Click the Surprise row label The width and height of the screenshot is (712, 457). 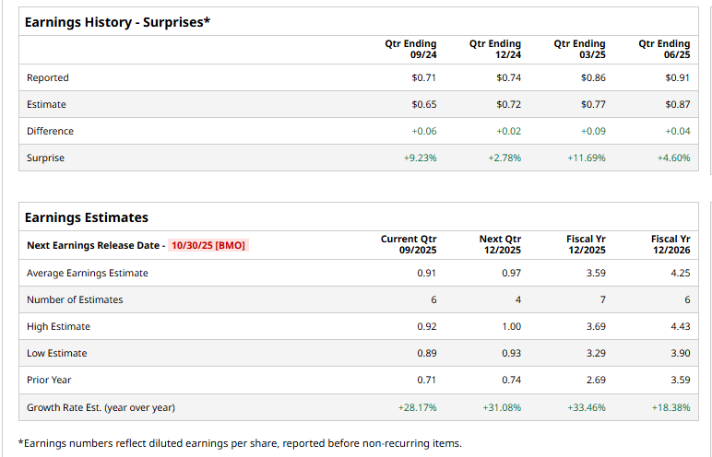(46, 158)
